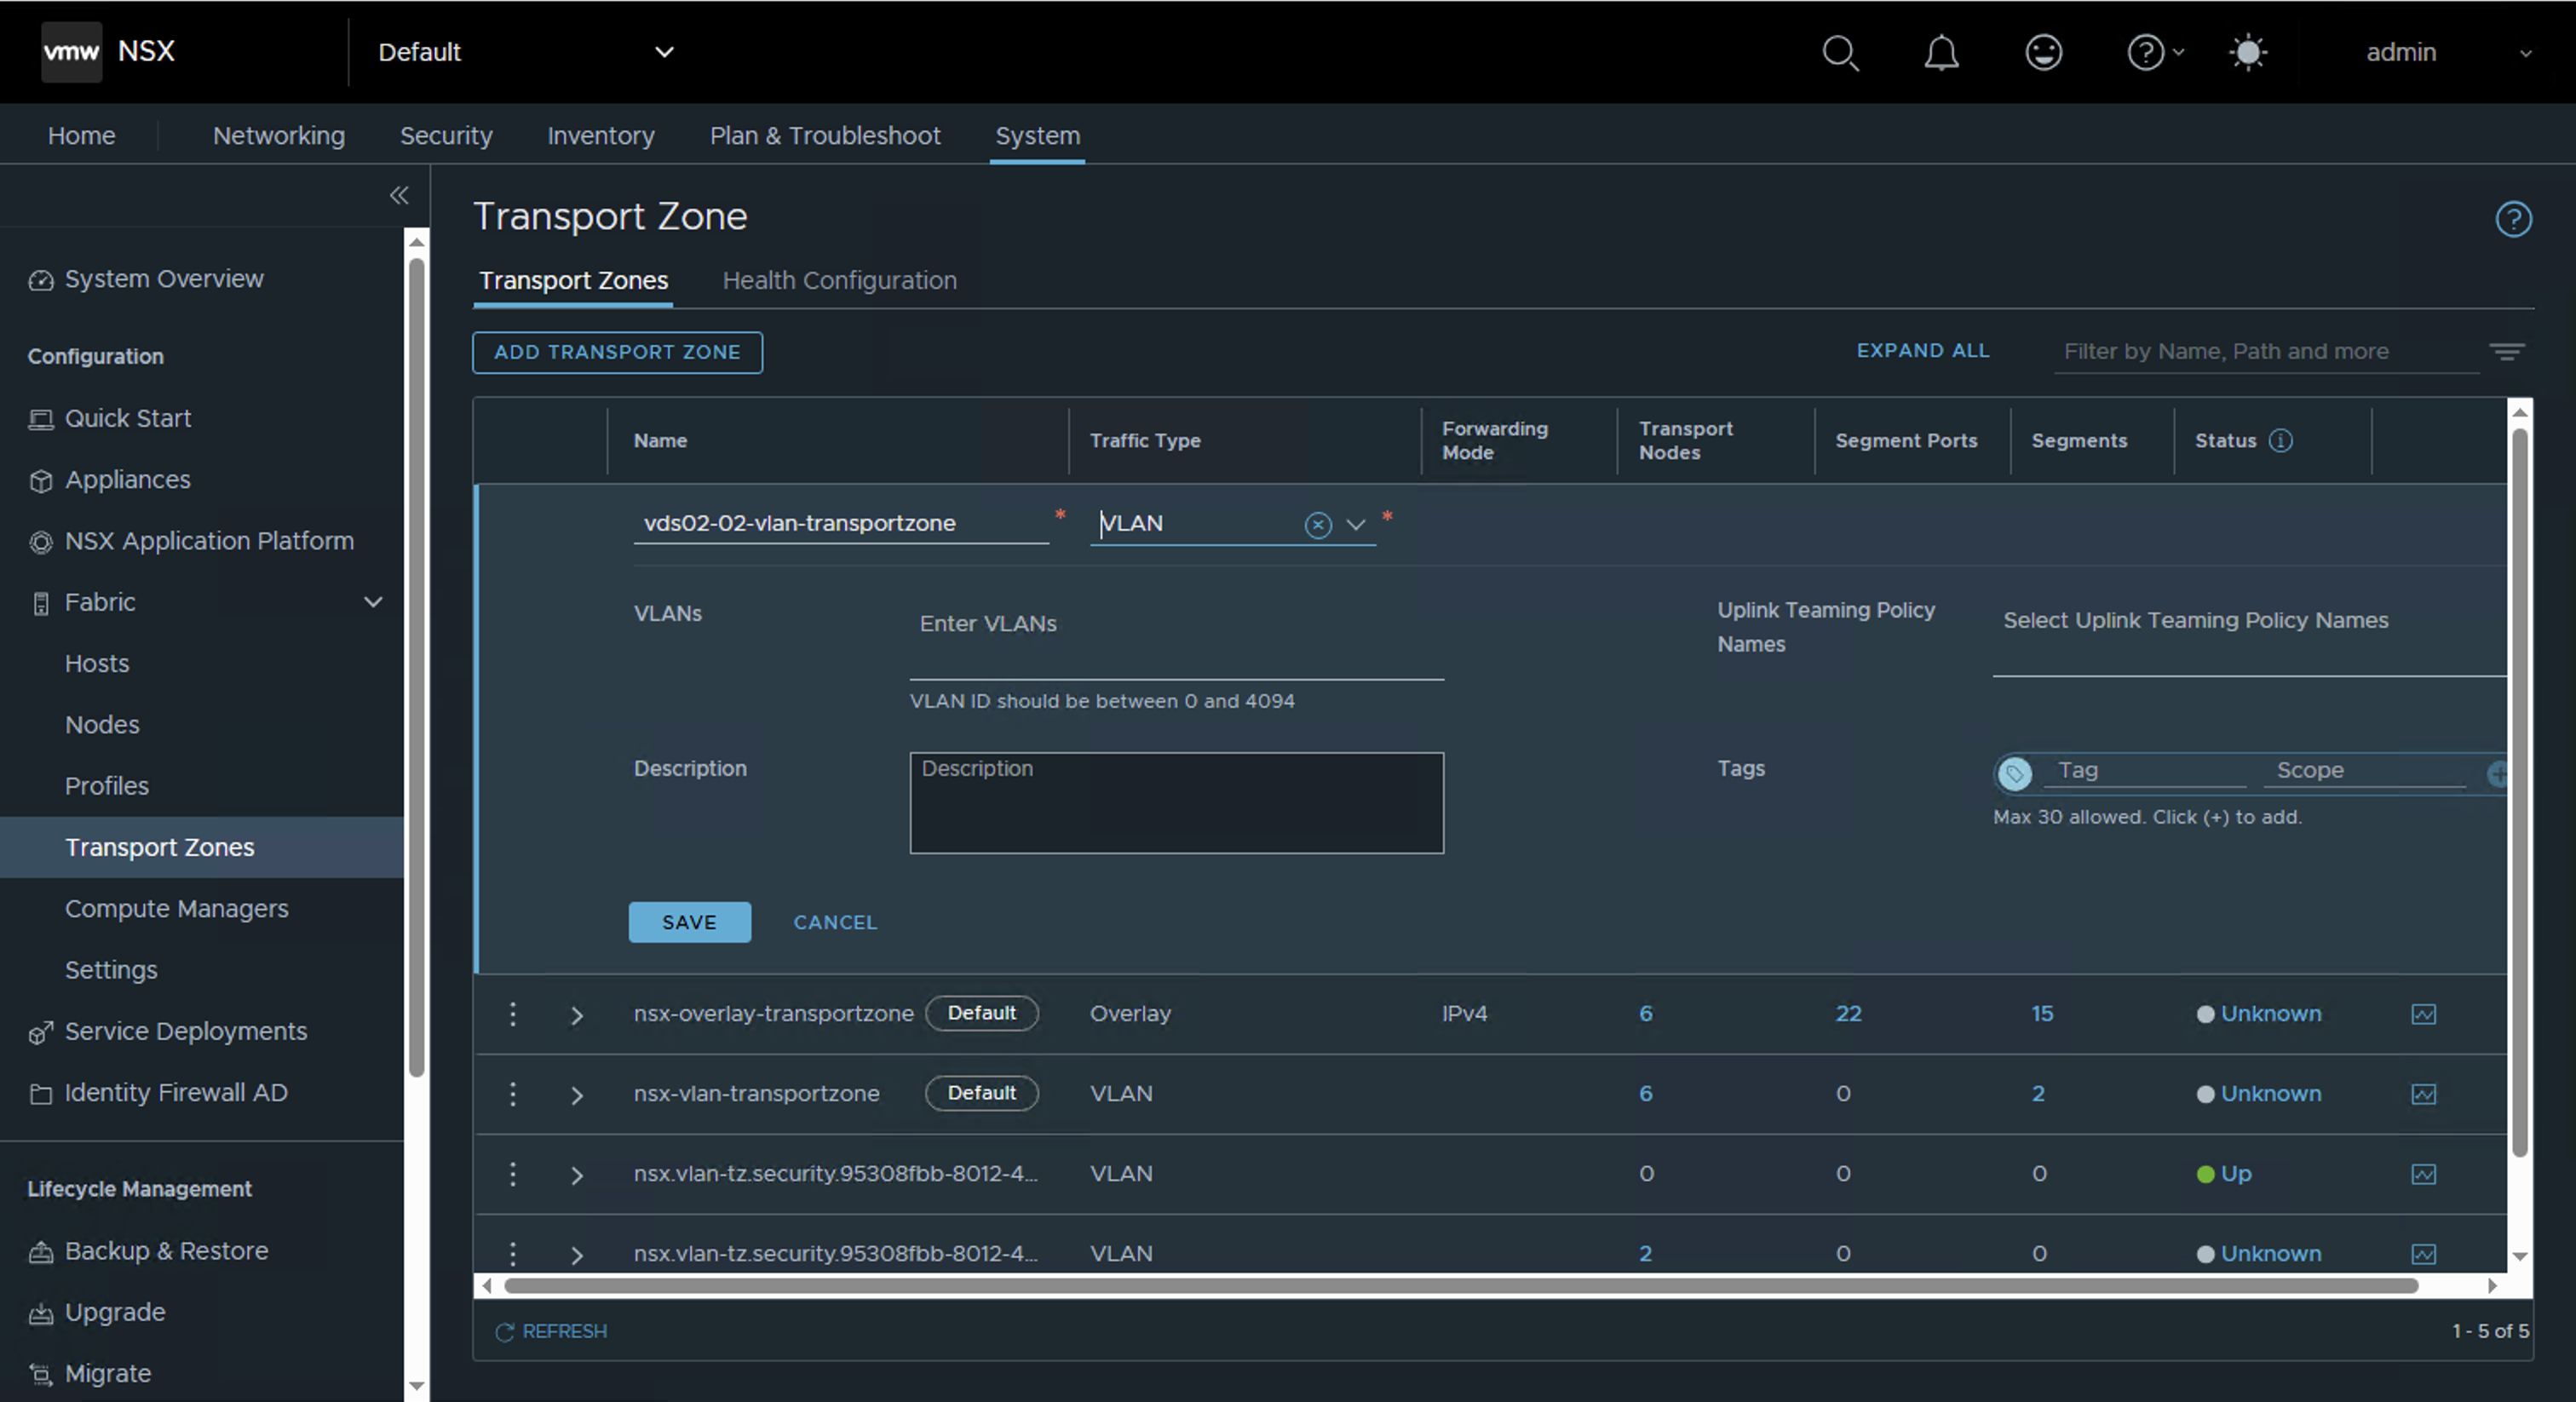The height and width of the screenshot is (1402, 2576).
Task: Open status graph for nsx-vlan-transportzone
Action: [x=2423, y=1093]
